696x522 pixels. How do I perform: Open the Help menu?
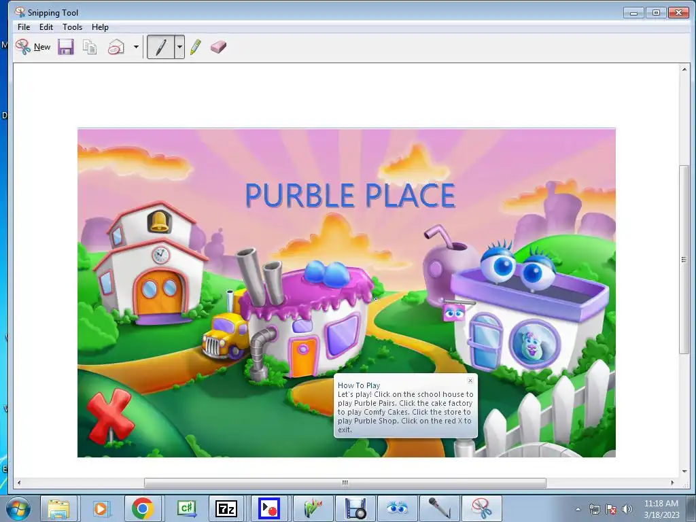click(100, 27)
